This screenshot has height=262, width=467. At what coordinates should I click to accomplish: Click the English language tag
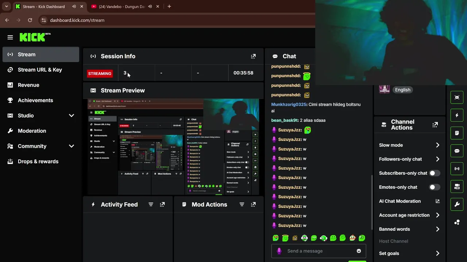(x=403, y=90)
